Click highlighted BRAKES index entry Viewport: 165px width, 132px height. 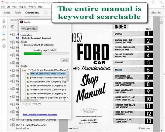(x=118, y=70)
